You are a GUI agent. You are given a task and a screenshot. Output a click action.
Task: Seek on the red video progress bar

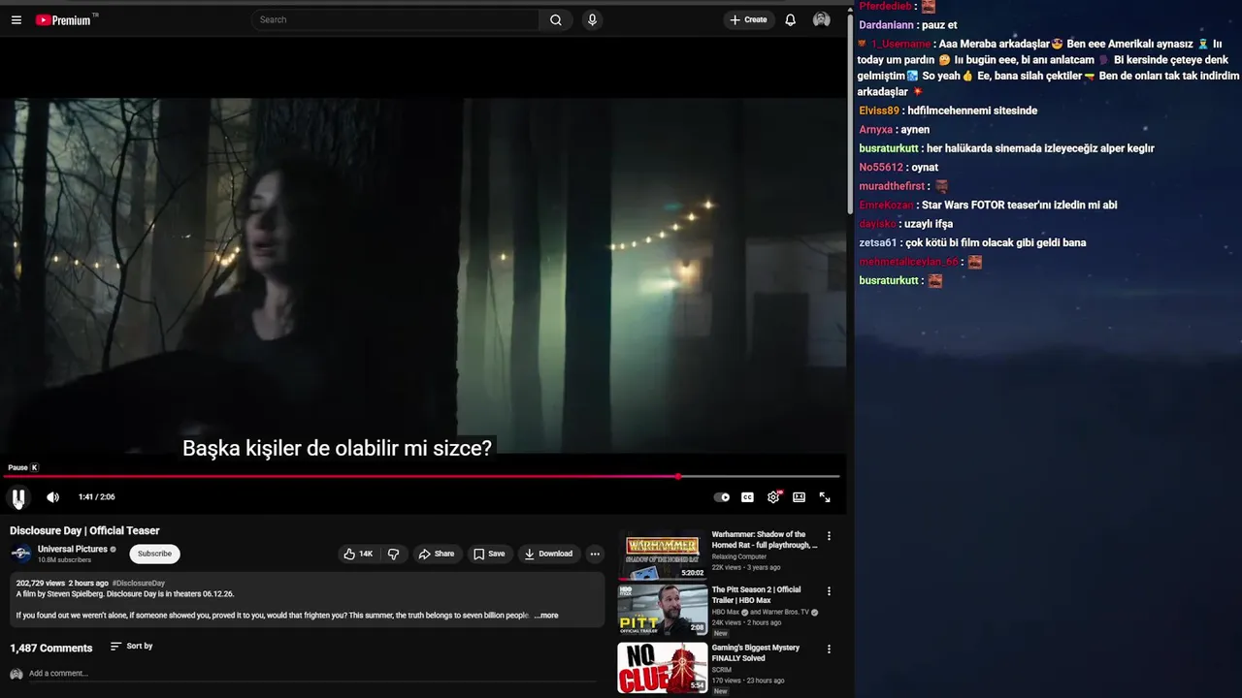click(421, 476)
